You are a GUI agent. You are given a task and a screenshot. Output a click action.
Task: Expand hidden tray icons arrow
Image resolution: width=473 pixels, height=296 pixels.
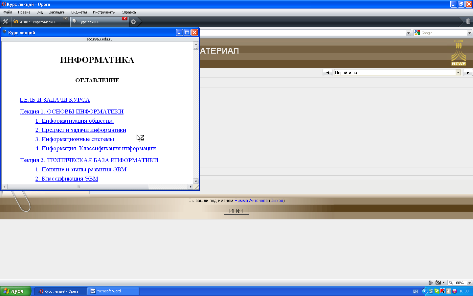(425, 291)
